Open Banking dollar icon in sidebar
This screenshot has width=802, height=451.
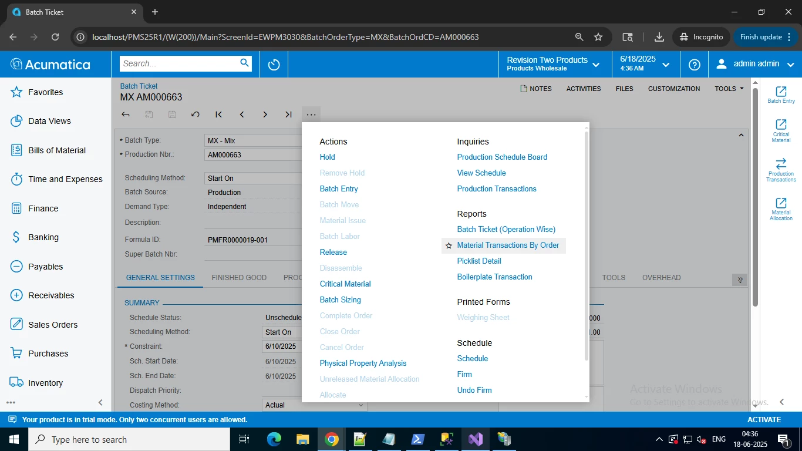click(16, 237)
